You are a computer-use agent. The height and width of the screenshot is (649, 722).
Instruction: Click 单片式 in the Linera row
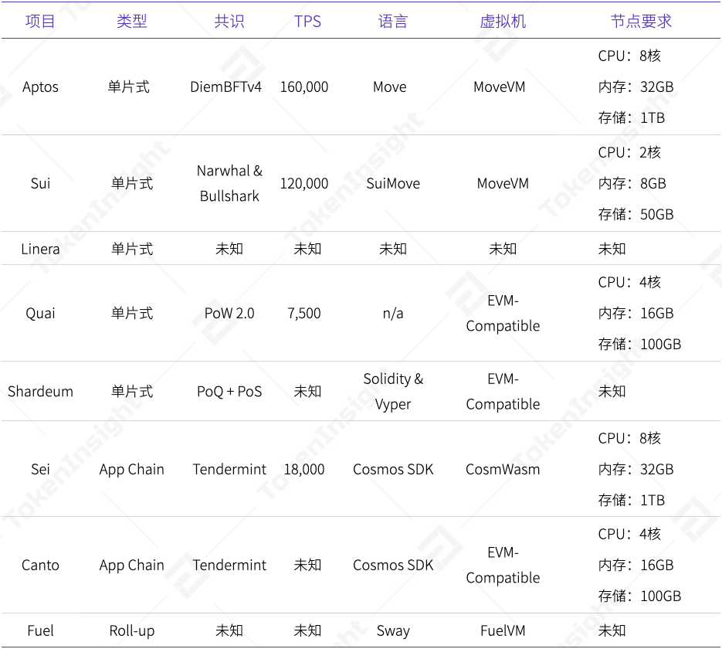point(132,249)
